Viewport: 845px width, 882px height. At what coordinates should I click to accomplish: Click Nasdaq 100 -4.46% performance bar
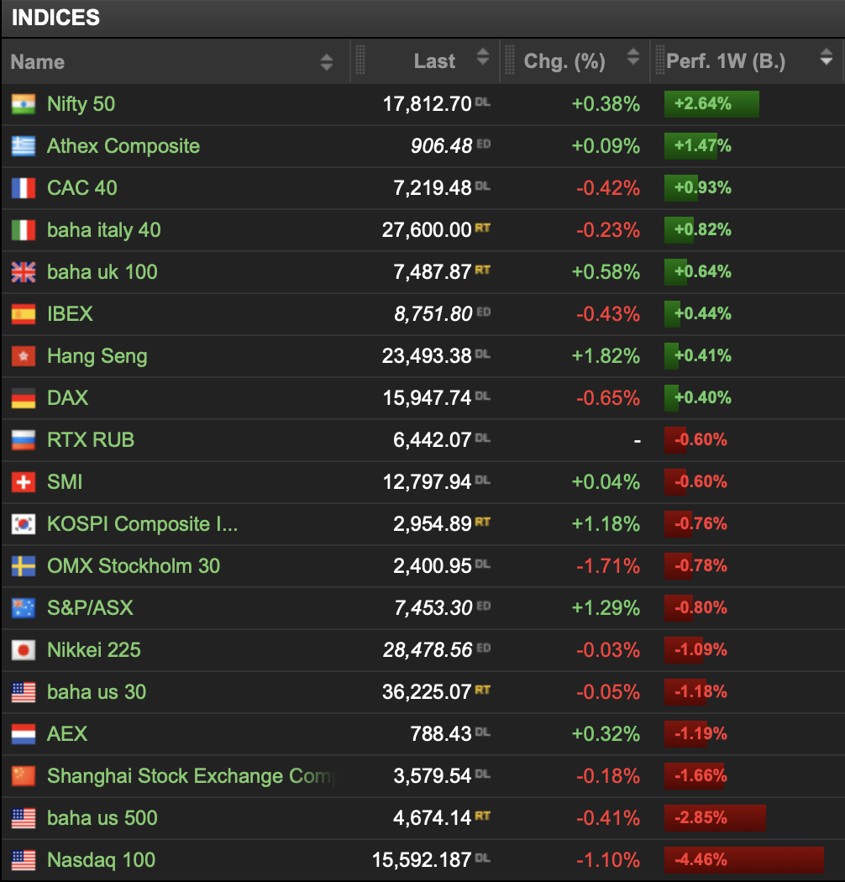click(x=743, y=860)
